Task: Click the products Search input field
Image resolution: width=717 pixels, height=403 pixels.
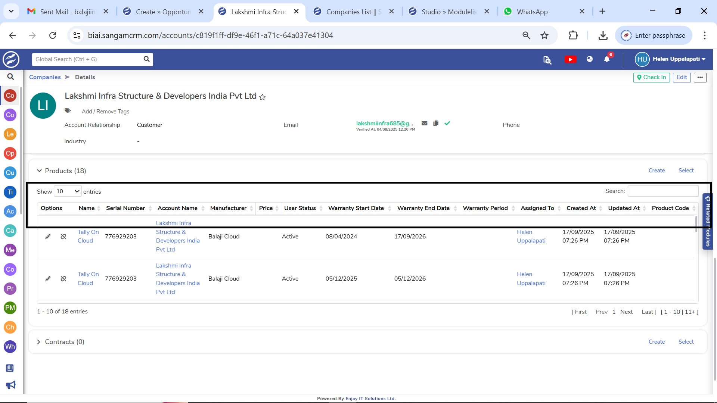Action: click(663, 191)
